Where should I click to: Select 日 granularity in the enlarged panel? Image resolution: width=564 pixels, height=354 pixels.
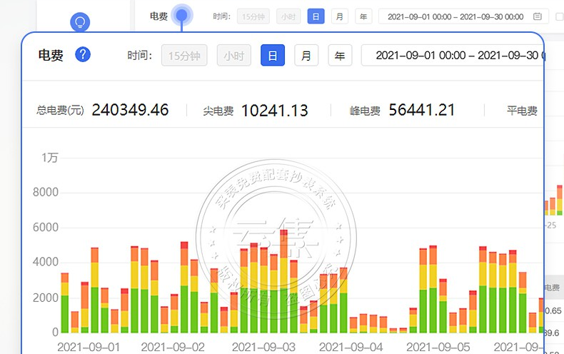pos(273,55)
